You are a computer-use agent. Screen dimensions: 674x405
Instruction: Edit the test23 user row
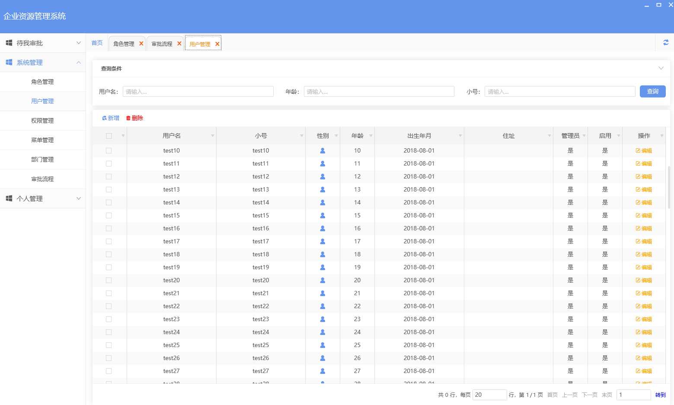tap(644, 319)
